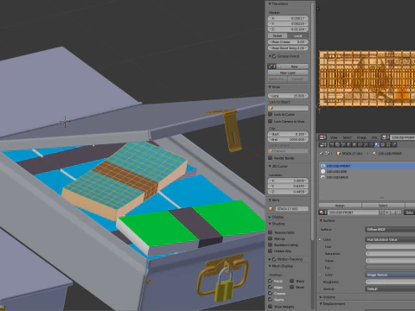Open the View menu in UV editor
The image size is (415, 311).
(334, 137)
